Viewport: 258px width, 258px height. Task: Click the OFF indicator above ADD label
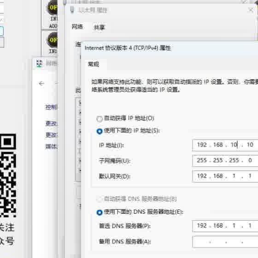pos(53,7)
